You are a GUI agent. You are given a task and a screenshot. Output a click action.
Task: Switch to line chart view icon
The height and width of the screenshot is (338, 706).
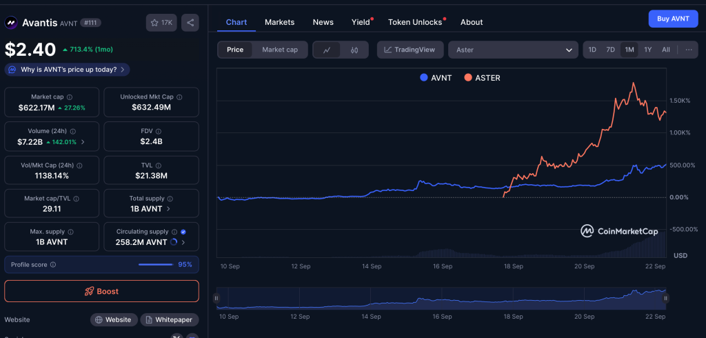click(x=327, y=50)
